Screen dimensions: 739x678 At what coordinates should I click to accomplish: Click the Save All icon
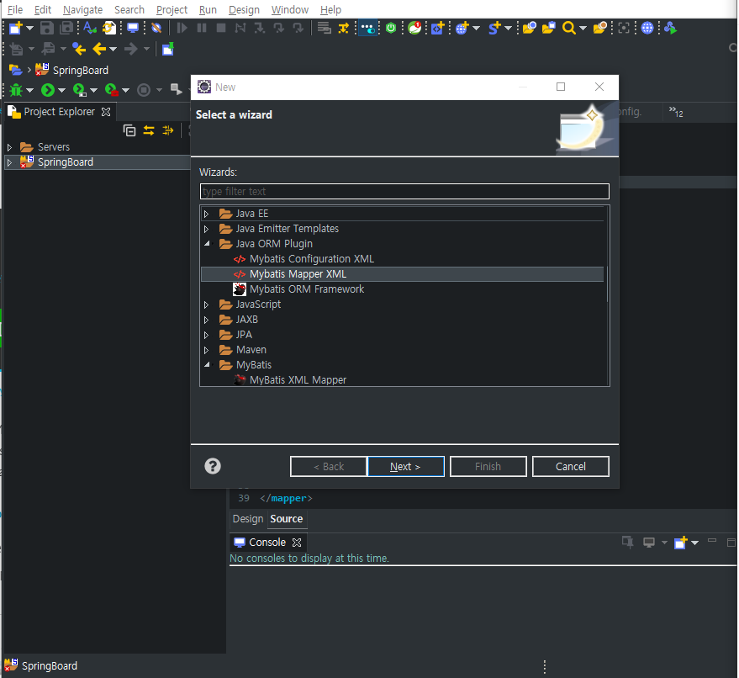coord(66,29)
